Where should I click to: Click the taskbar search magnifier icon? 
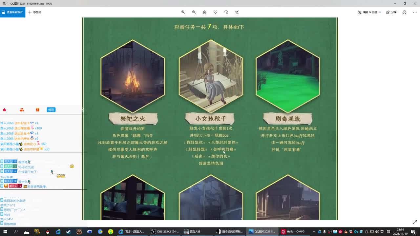(16, 231)
